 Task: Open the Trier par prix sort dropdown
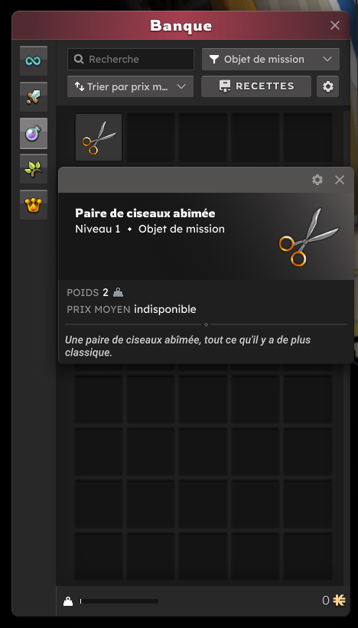[131, 86]
